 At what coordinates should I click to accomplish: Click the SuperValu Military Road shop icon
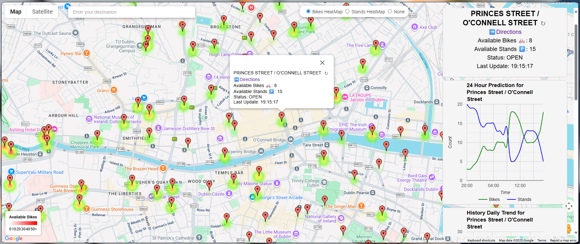[x=11, y=172]
